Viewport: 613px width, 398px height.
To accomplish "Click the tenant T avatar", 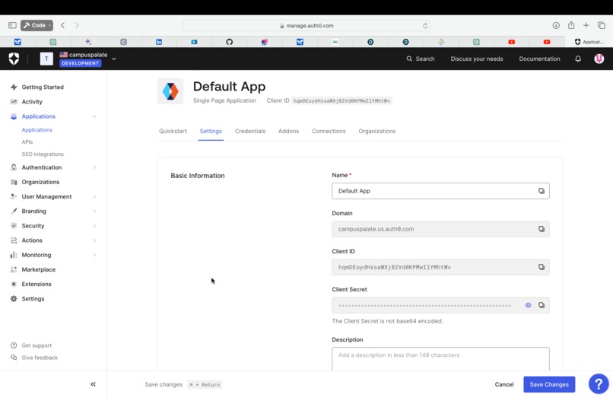I will pyautogui.click(x=46, y=59).
